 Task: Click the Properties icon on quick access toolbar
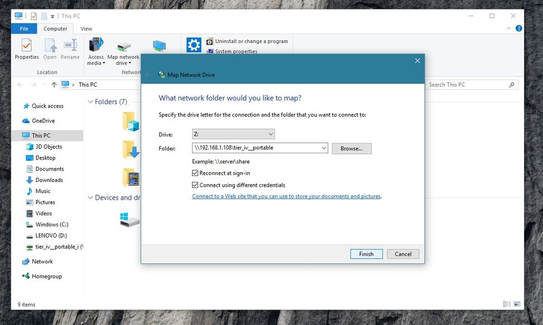tap(34, 16)
